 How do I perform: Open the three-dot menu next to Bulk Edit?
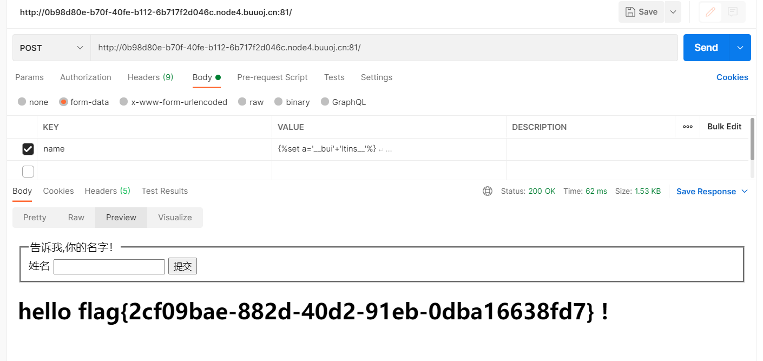688,127
